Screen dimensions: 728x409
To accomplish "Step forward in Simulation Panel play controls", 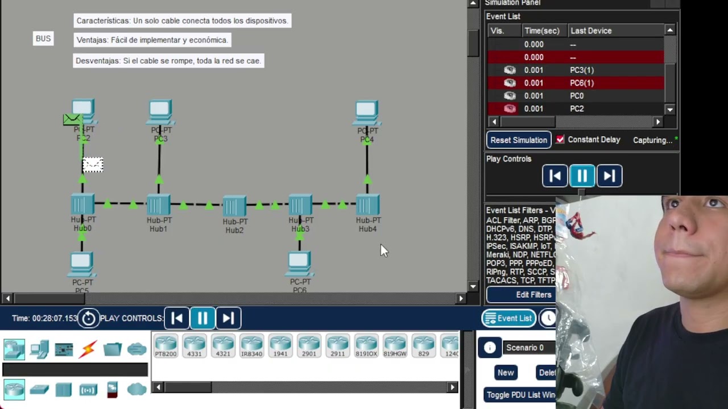I will pyautogui.click(x=609, y=176).
